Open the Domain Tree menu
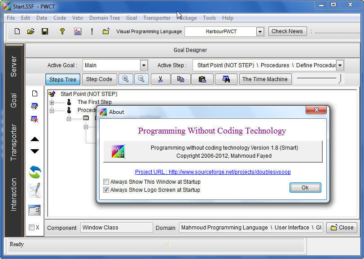 point(104,18)
